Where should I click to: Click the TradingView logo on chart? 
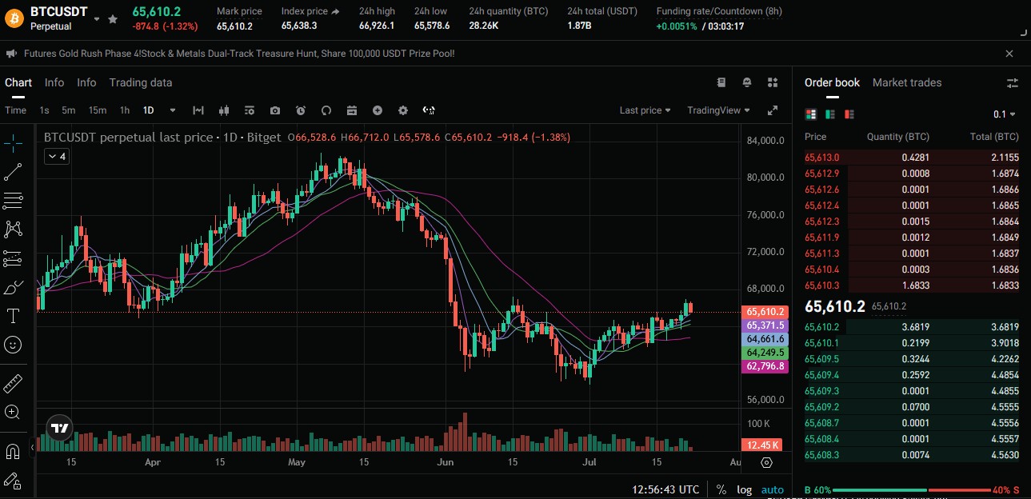[59, 428]
